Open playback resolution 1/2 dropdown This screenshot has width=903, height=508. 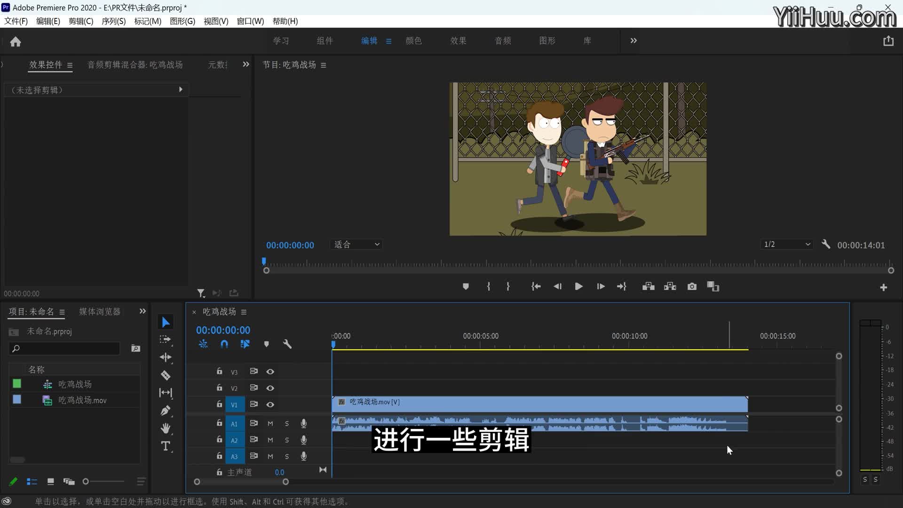[x=787, y=245]
